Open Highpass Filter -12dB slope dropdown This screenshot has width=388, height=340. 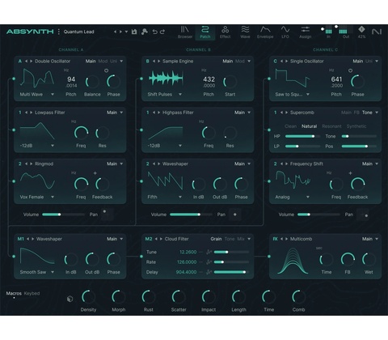pyautogui.click(x=165, y=146)
